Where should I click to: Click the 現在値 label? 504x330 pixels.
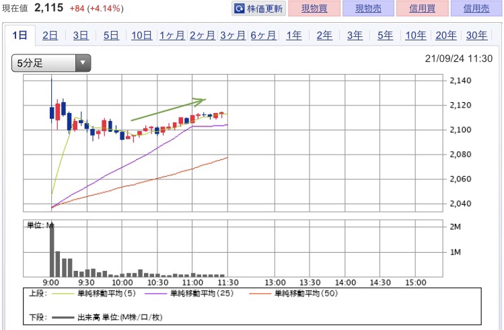coord(15,8)
